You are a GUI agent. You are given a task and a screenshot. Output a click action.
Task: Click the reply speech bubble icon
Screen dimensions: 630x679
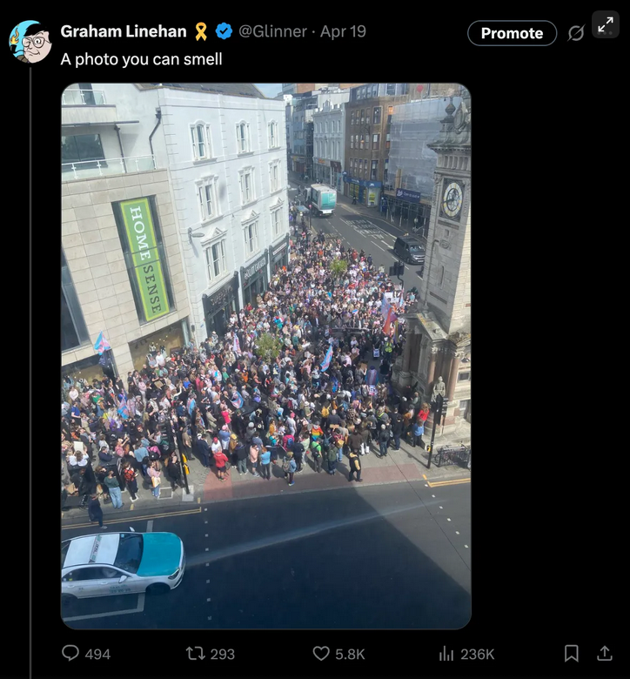(70, 653)
